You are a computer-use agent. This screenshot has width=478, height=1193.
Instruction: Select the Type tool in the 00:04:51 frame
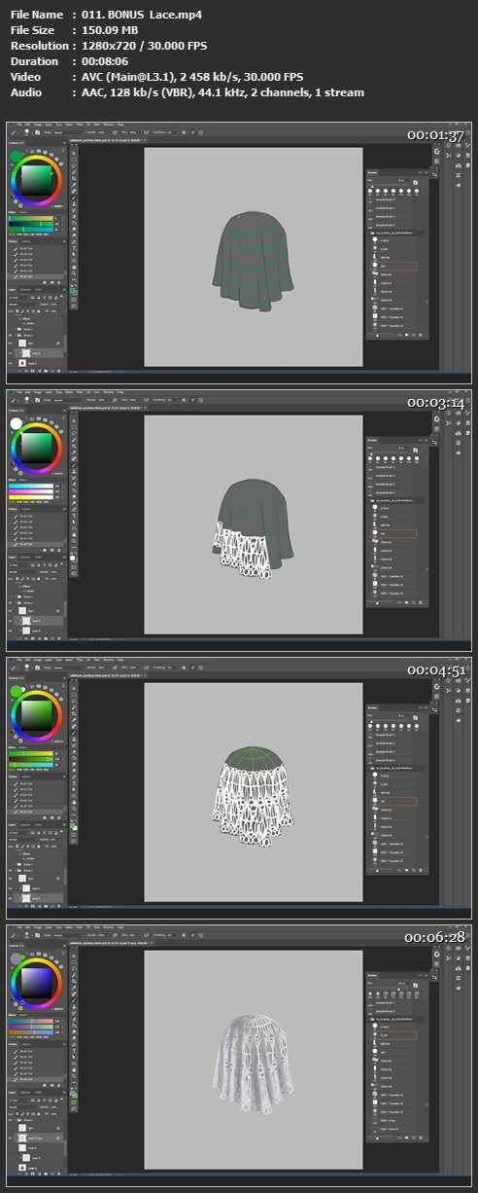click(74, 783)
